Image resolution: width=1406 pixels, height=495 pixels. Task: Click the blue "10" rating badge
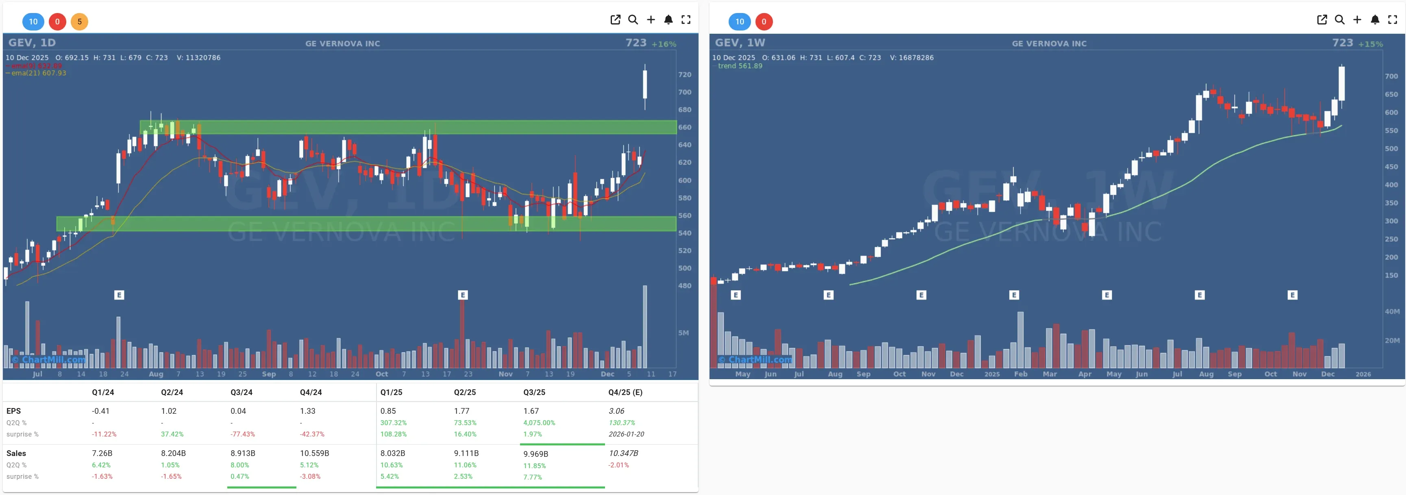coord(33,22)
